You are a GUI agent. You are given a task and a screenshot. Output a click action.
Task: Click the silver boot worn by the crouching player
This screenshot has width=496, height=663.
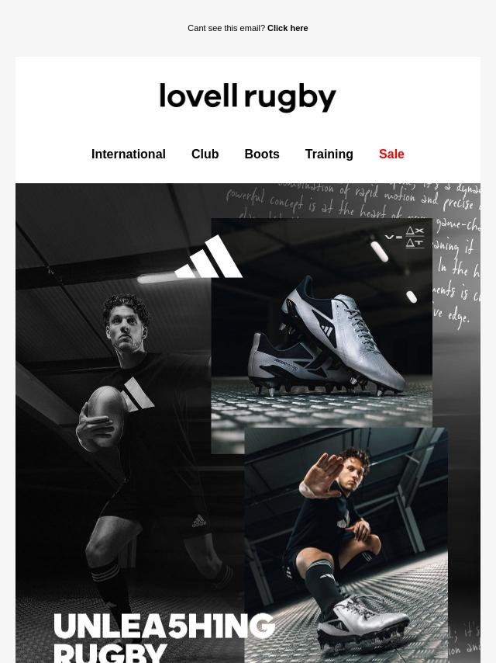363,616
